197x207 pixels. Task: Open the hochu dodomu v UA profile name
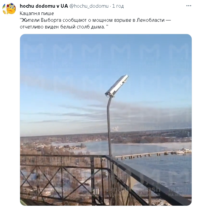click(44, 6)
